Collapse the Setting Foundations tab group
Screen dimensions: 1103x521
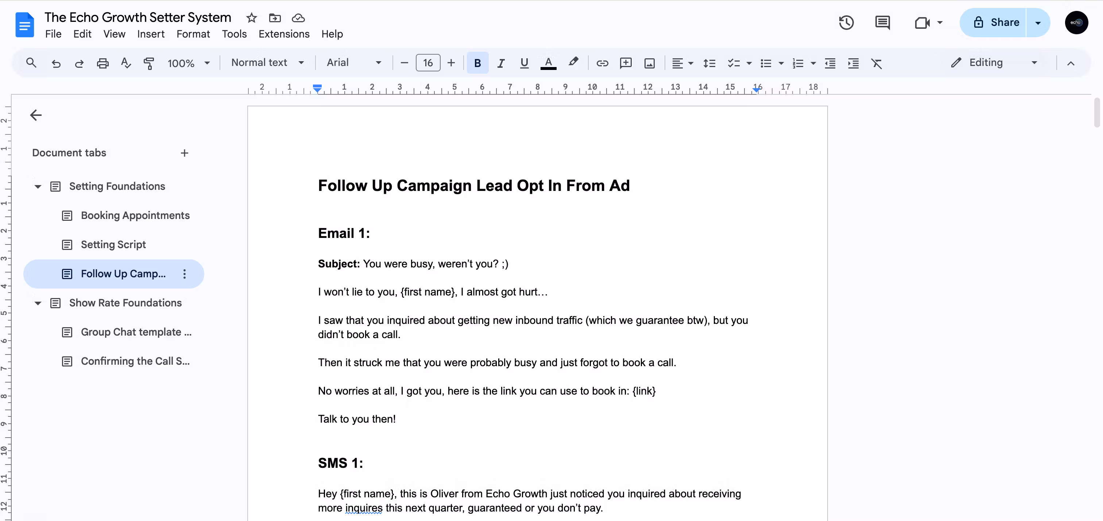[x=38, y=187]
